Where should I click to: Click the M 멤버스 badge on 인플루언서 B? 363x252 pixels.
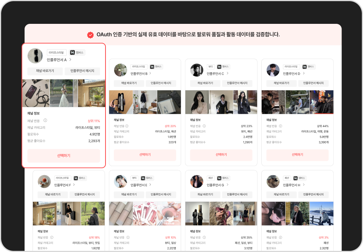click(x=156, y=67)
